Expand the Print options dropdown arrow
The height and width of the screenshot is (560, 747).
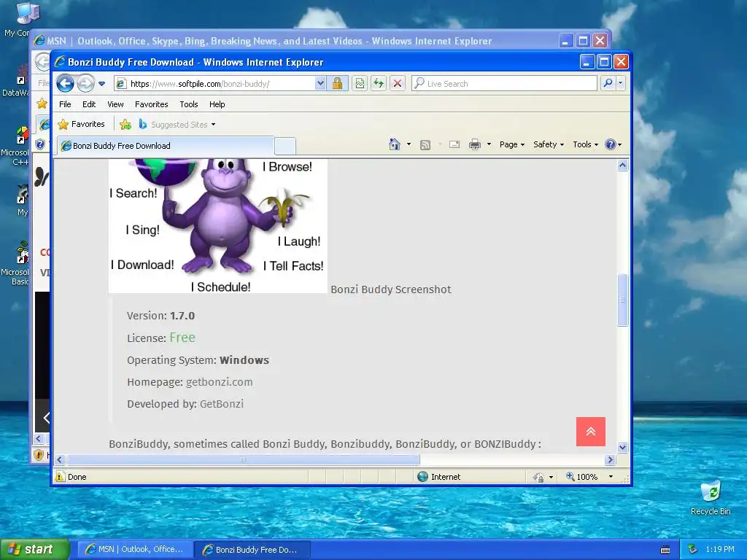(489, 144)
